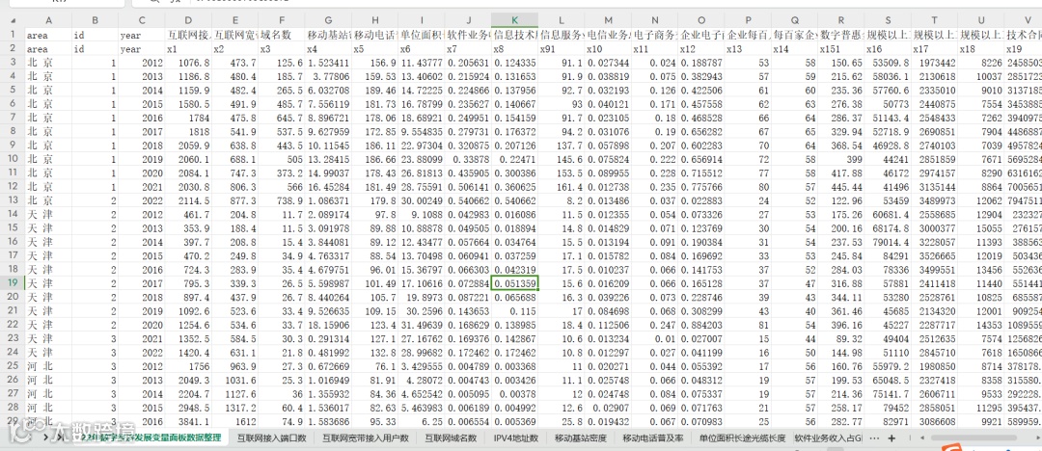Screen dimensions: 1042x451
Task: Click the cell showing 79014.4
Action: (888, 242)
